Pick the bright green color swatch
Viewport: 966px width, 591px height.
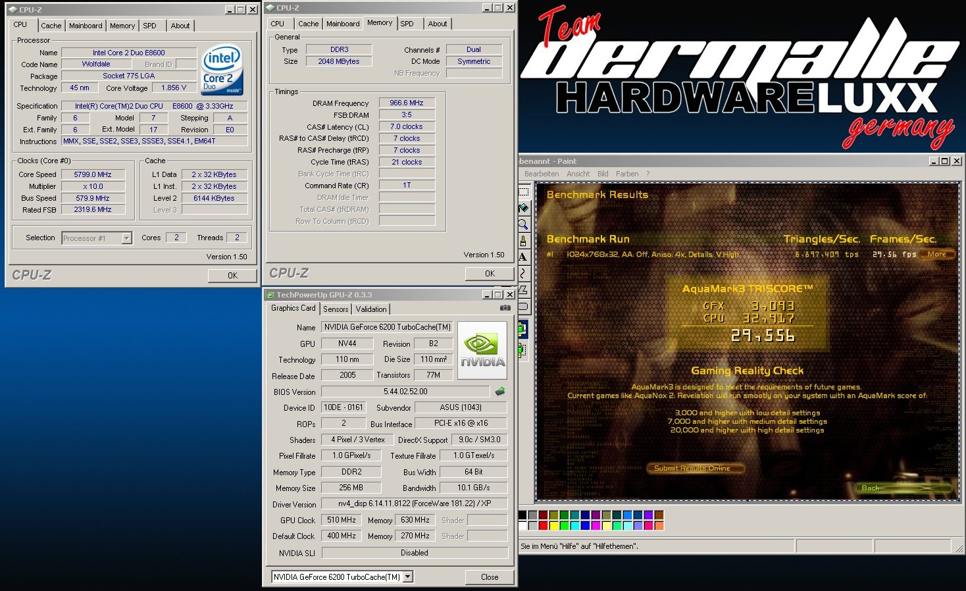pos(565,525)
